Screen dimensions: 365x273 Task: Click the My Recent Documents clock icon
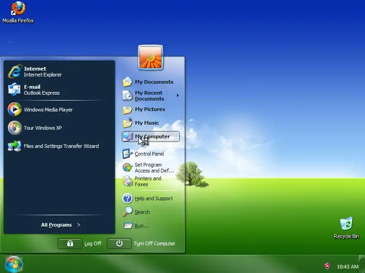point(127,96)
